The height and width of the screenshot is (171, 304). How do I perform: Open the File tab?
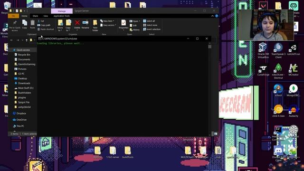click(13, 16)
